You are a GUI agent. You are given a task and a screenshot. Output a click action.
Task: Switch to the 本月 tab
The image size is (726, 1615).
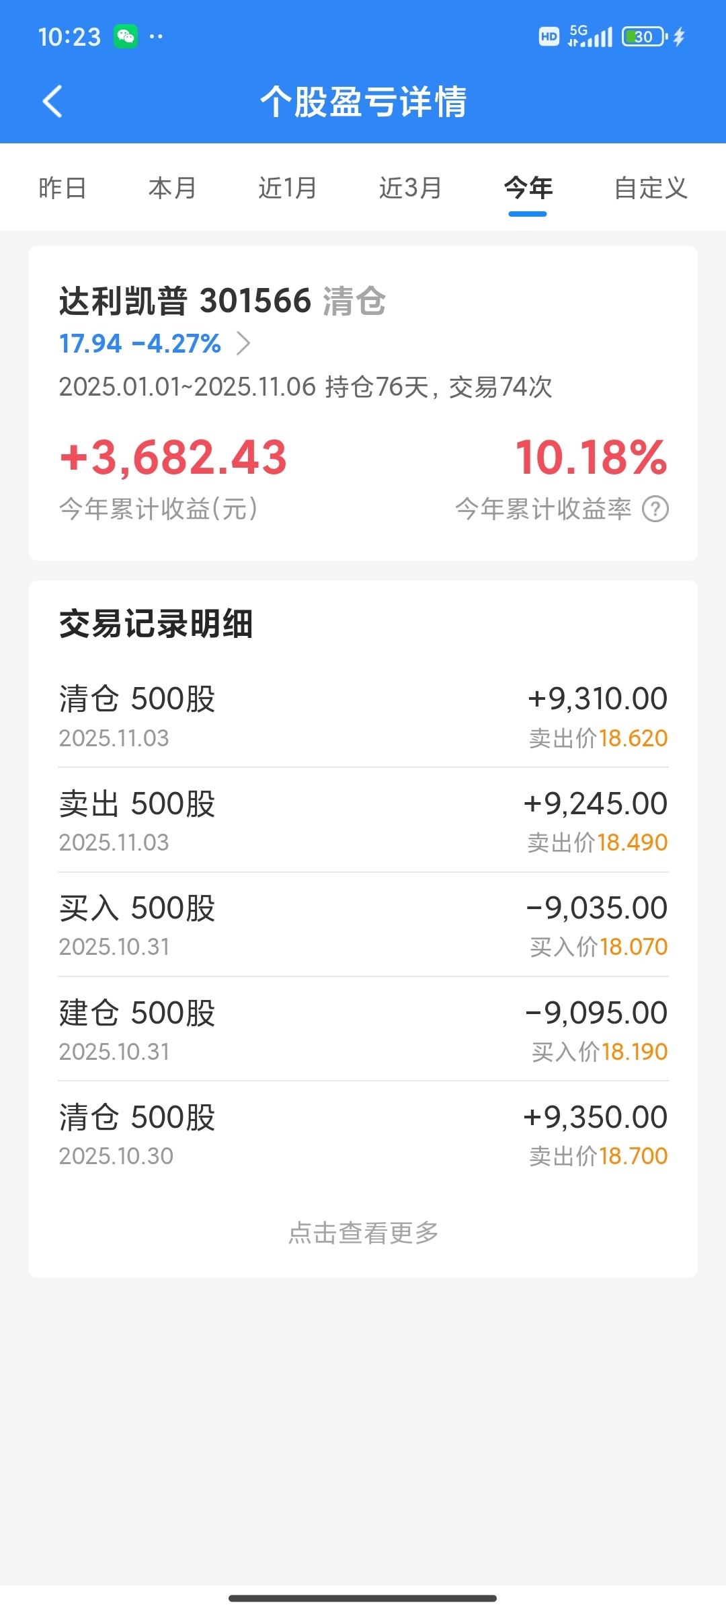pos(173,188)
